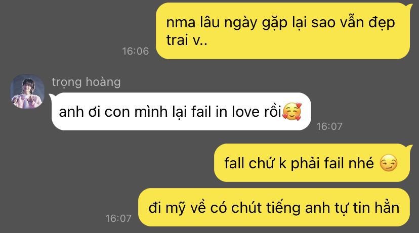The height and width of the screenshot is (233, 419).
Task: Click the words anh ơi in the white bubble
Action: [79, 112]
